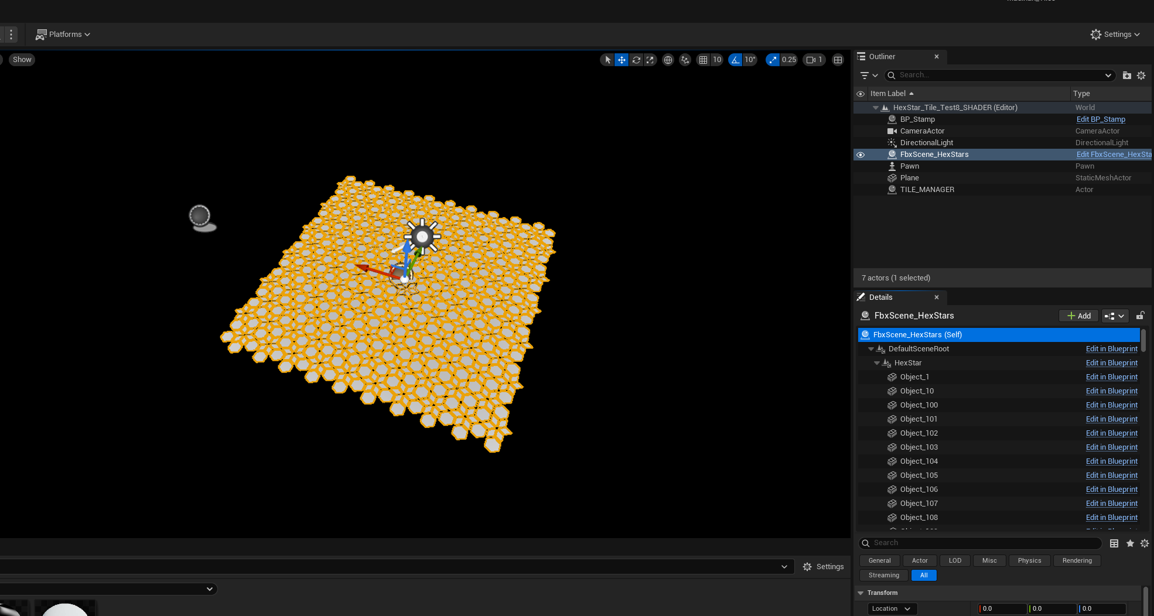Toggle rotation angle snapping
Image resolution: width=1154 pixels, height=616 pixels.
736,60
